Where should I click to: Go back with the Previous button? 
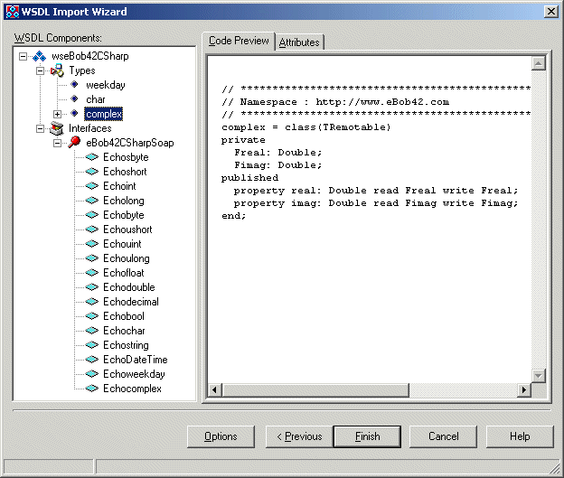[298, 436]
